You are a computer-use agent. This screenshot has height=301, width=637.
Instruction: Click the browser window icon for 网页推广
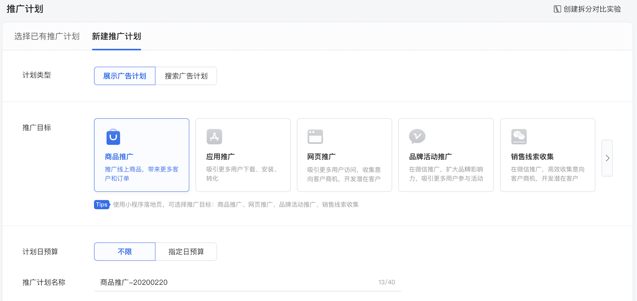(x=315, y=137)
